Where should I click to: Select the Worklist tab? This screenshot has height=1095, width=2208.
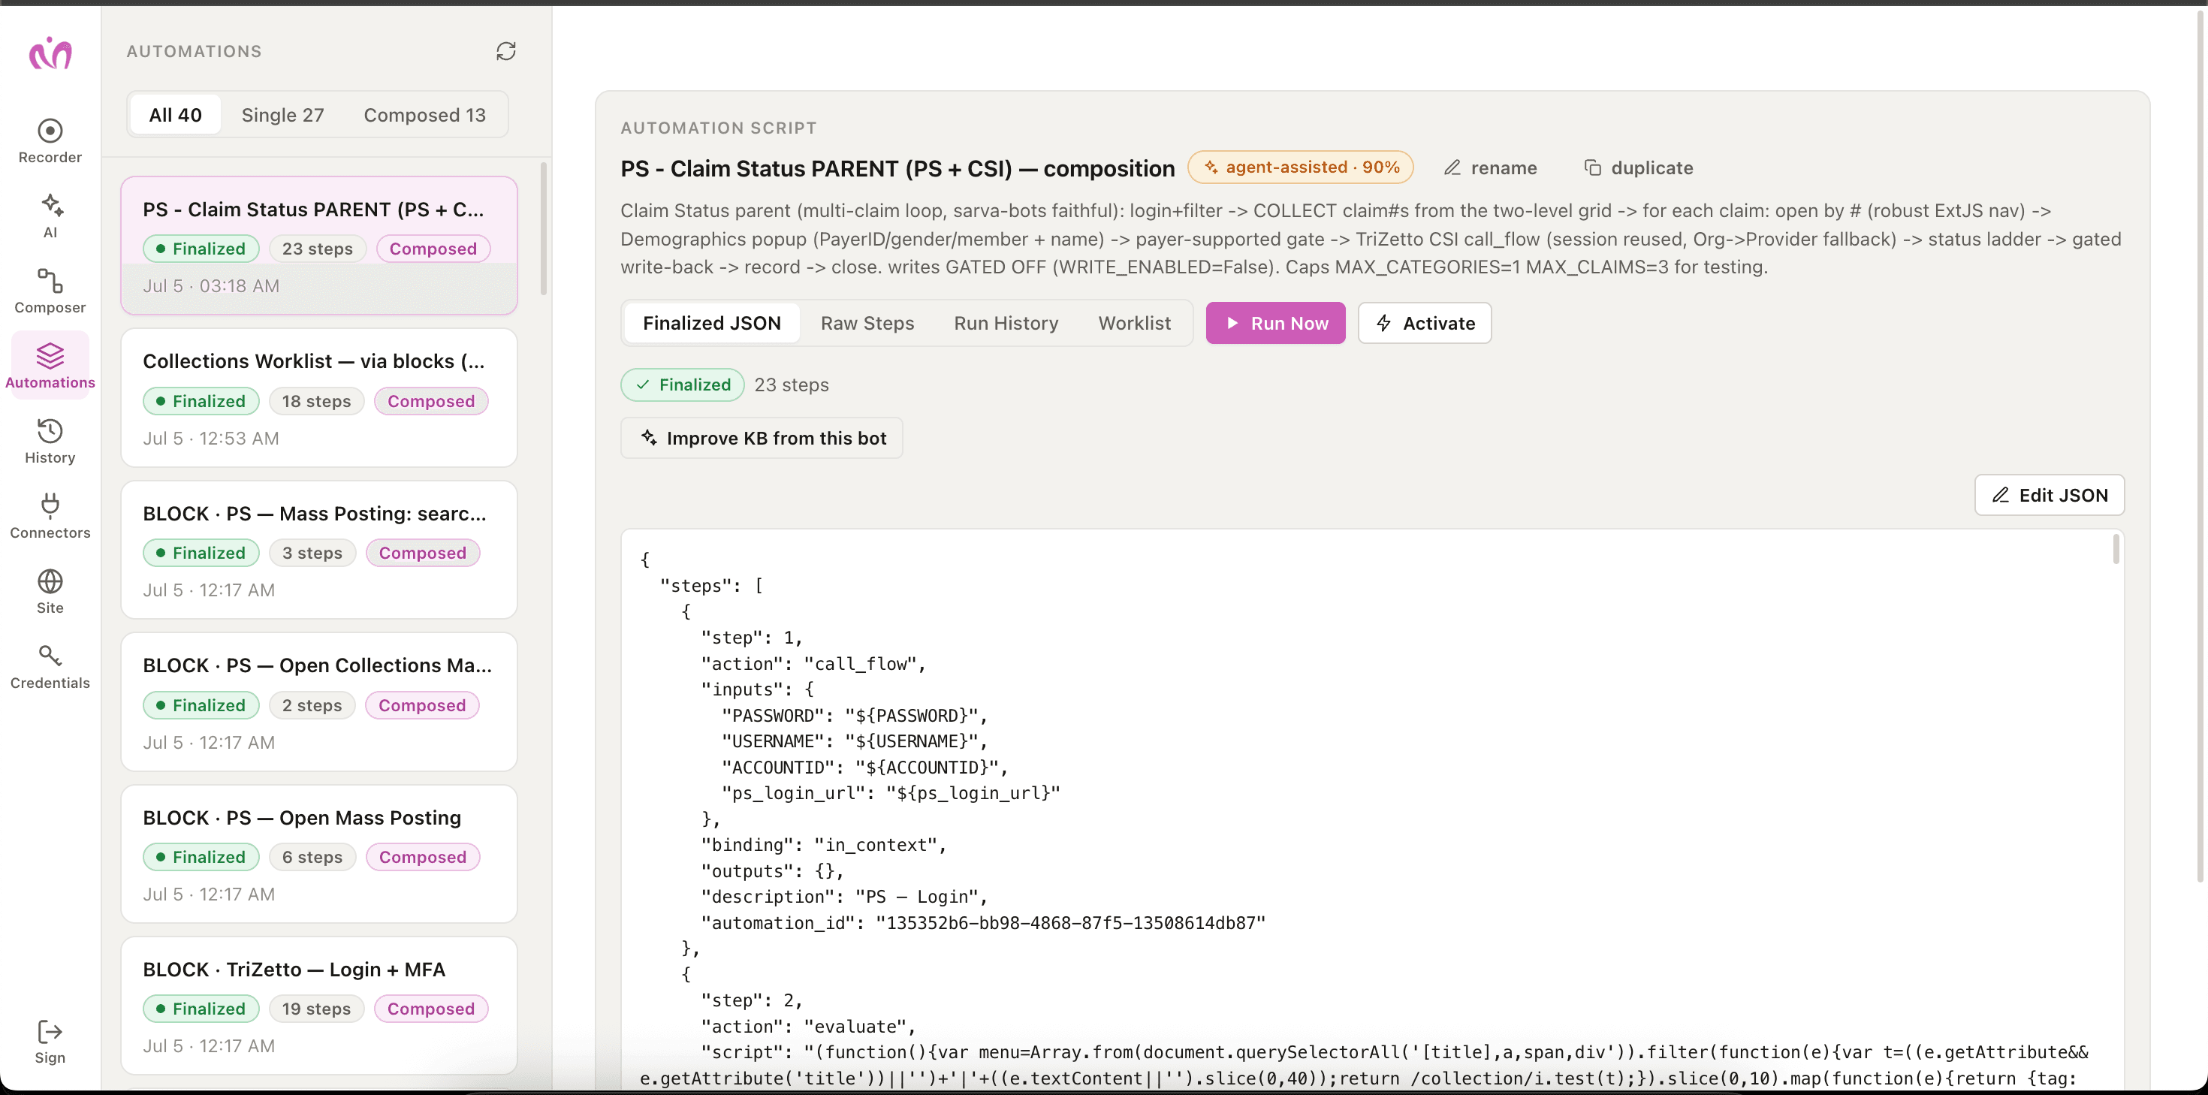pos(1134,323)
